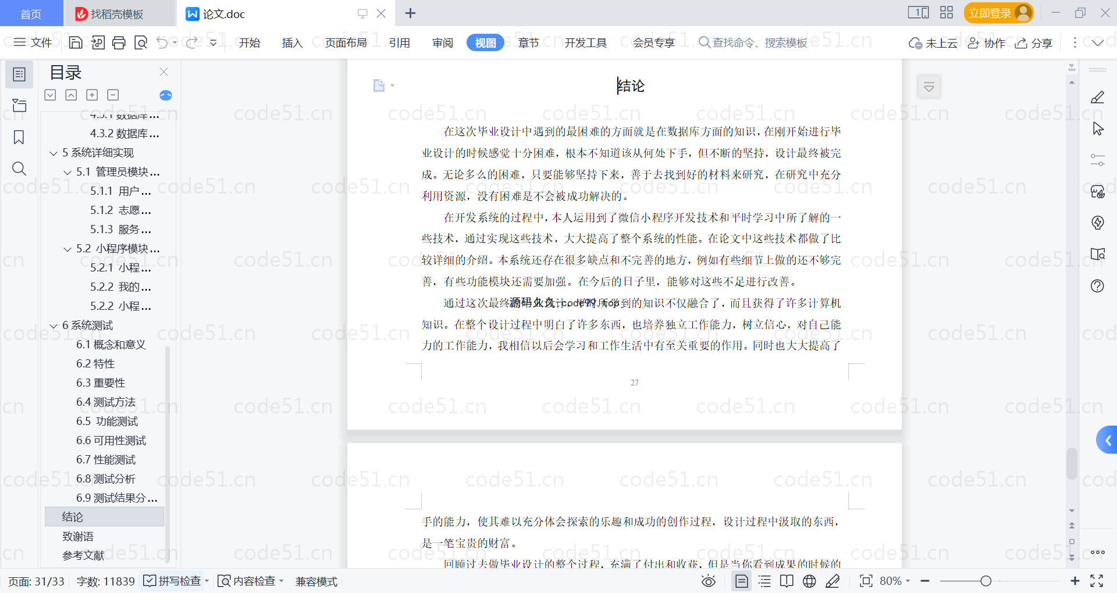The width and height of the screenshot is (1117, 593).
Task: Collapse 5 系统详细实现 section
Action: click(54, 153)
